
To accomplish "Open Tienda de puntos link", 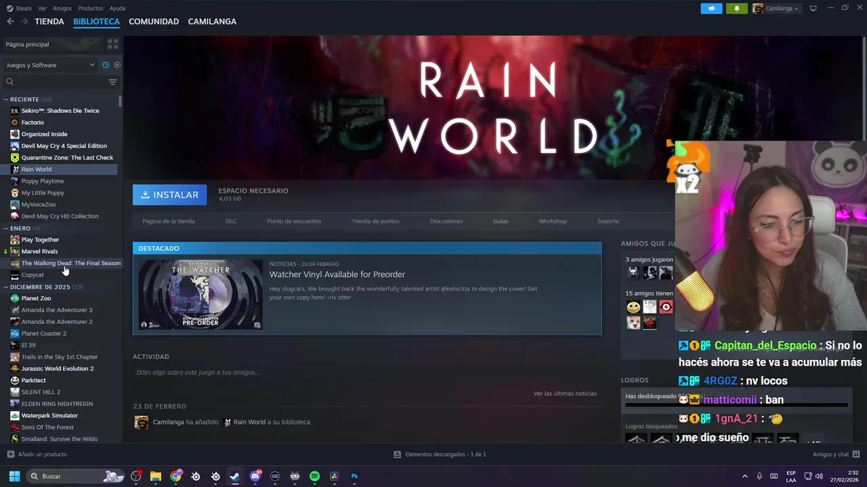I will pos(375,221).
